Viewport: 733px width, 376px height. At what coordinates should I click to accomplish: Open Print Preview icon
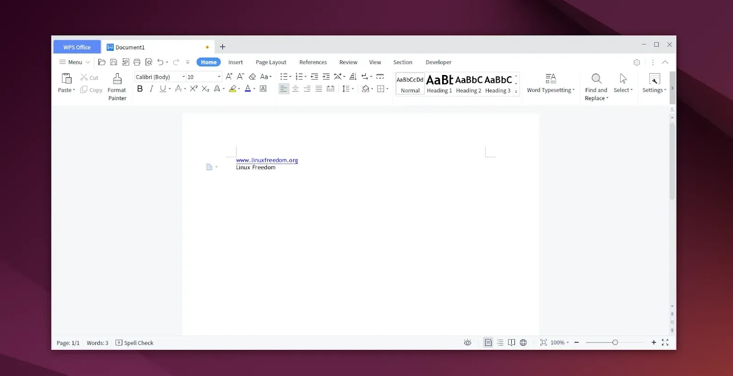[x=149, y=62]
